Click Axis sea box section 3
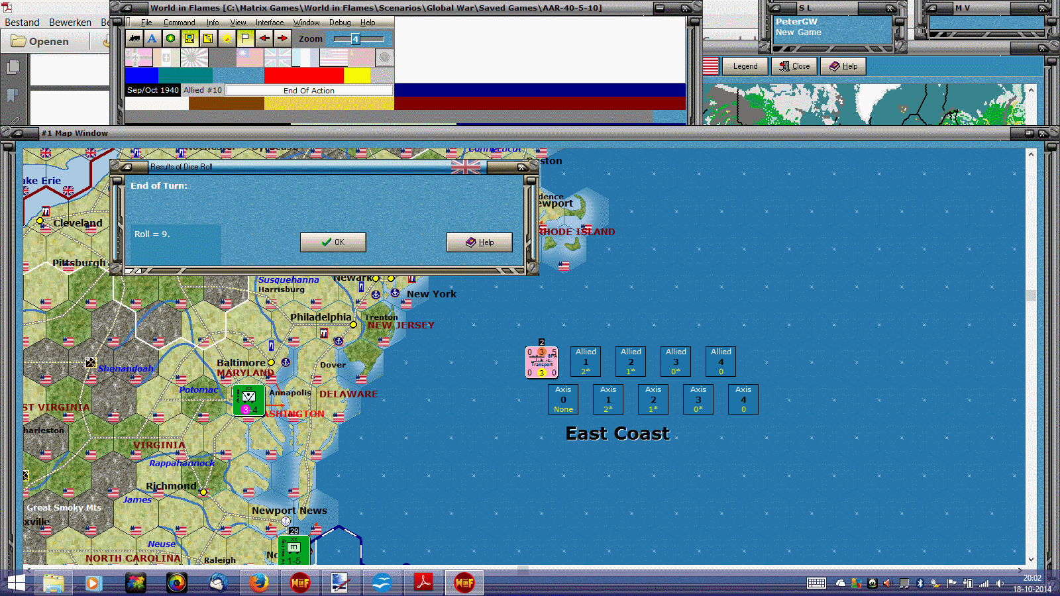 (x=698, y=399)
